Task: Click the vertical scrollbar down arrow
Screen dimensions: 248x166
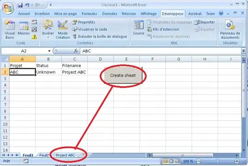Action: (244, 150)
